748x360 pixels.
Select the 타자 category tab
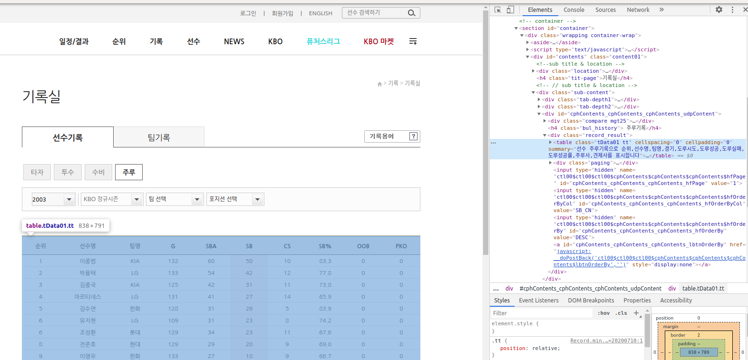click(x=37, y=172)
